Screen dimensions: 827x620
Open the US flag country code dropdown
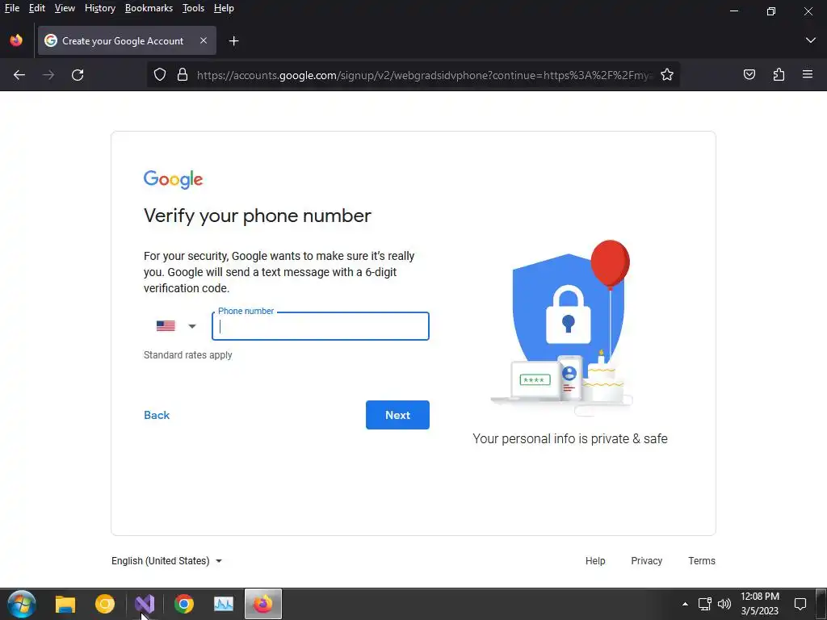pos(176,326)
